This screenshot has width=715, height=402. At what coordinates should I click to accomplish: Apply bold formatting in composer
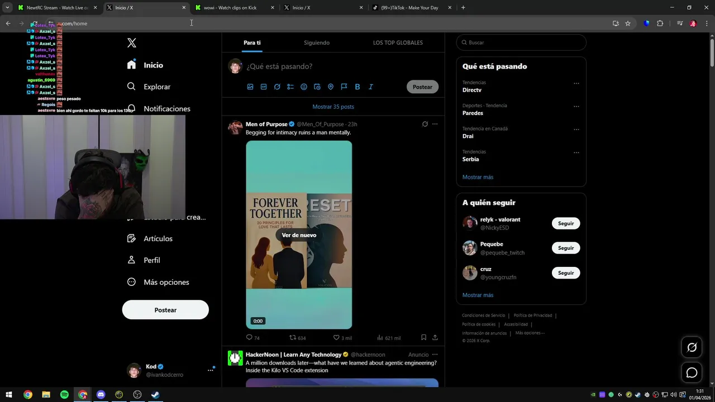click(x=357, y=87)
